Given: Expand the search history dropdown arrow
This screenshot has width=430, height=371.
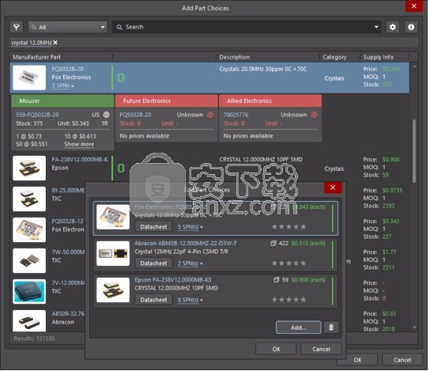Looking at the screenshot, I should click(376, 27).
